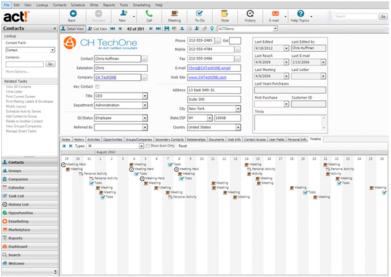The height and width of the screenshot is (277, 391).
Task: Click the To-Do toolbar icon
Action: [199, 14]
